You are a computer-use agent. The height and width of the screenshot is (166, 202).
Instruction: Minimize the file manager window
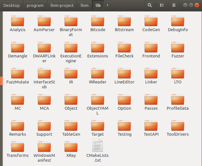185,5
